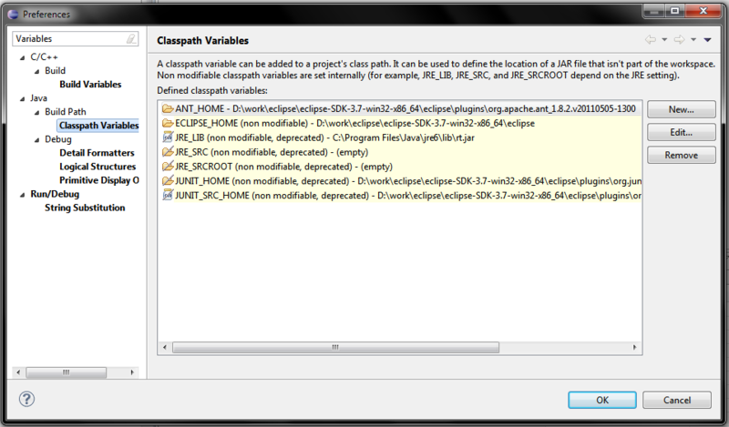Click the Build Path tree label
The width and height of the screenshot is (729, 427).
pyautogui.click(x=66, y=112)
